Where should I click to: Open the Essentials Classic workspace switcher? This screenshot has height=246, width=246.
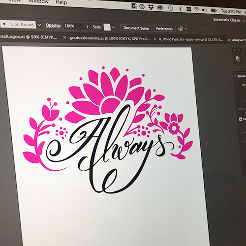tap(229, 20)
